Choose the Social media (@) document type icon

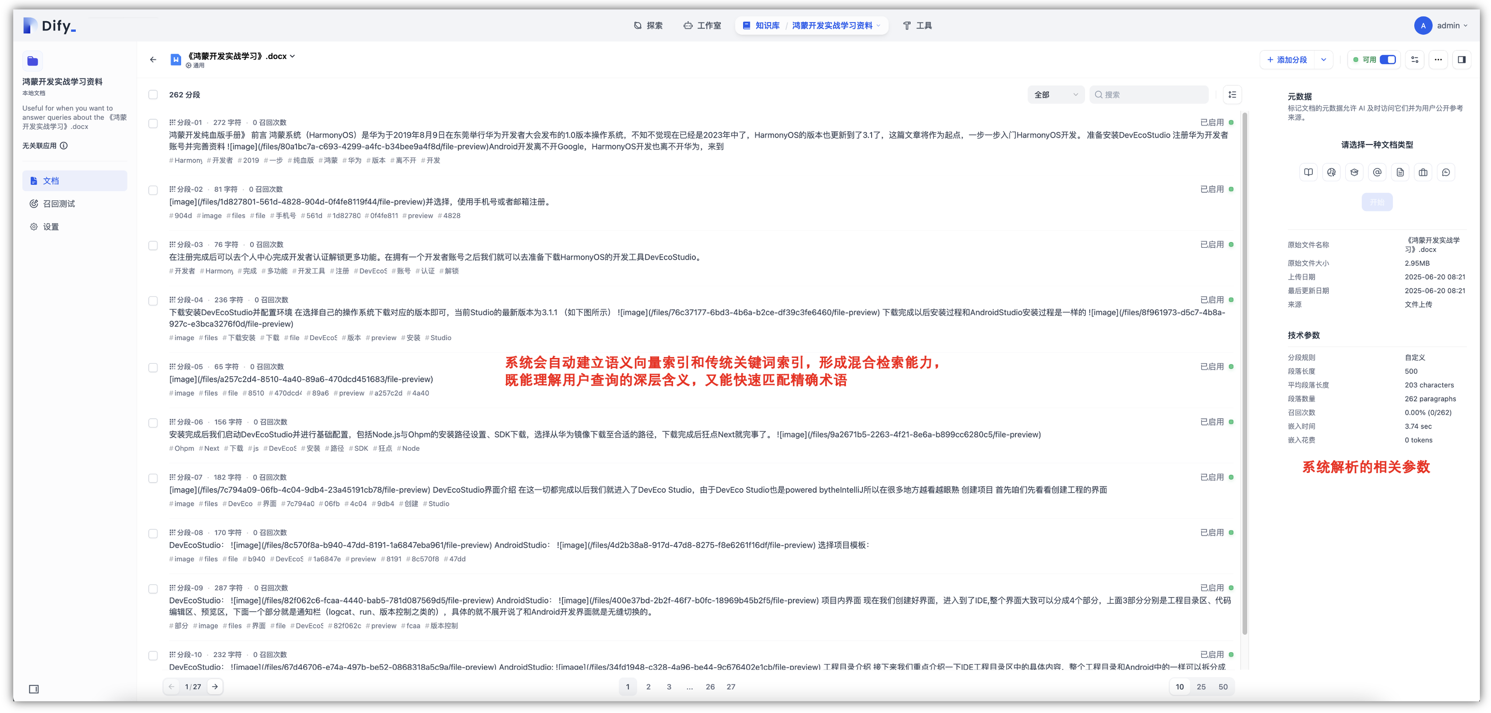1377,172
